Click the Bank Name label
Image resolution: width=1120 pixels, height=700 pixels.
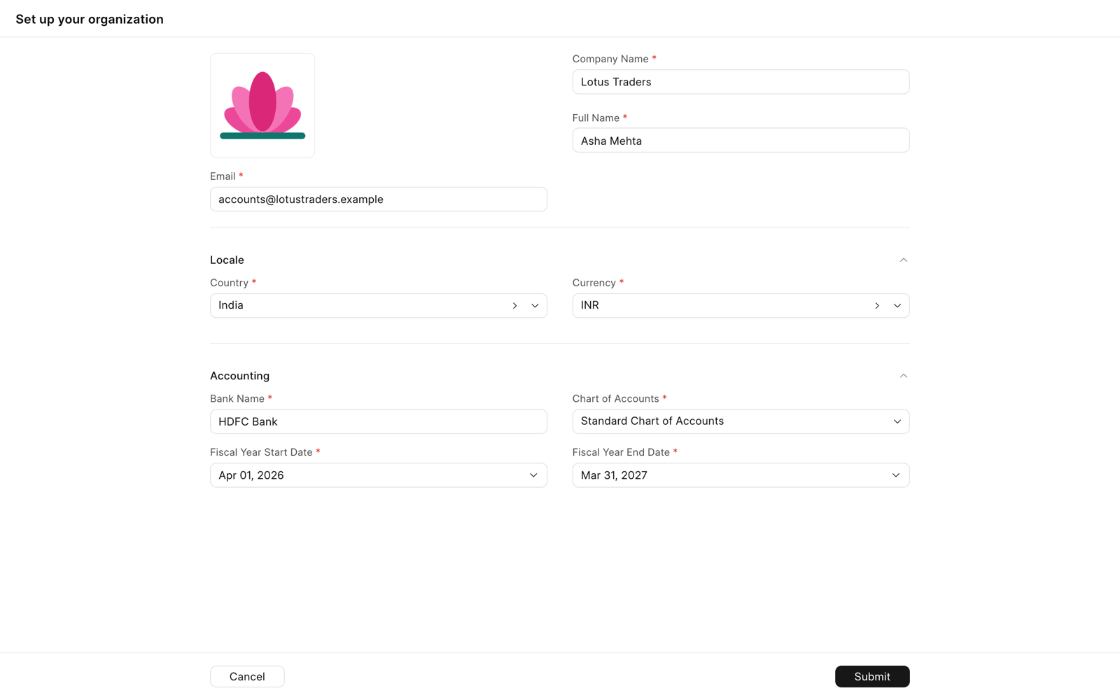(x=237, y=398)
